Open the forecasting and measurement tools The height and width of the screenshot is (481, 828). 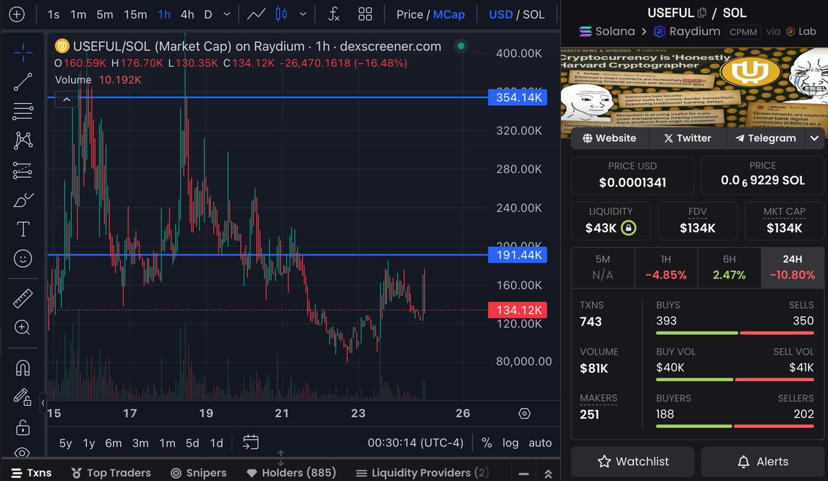pyautogui.click(x=23, y=170)
